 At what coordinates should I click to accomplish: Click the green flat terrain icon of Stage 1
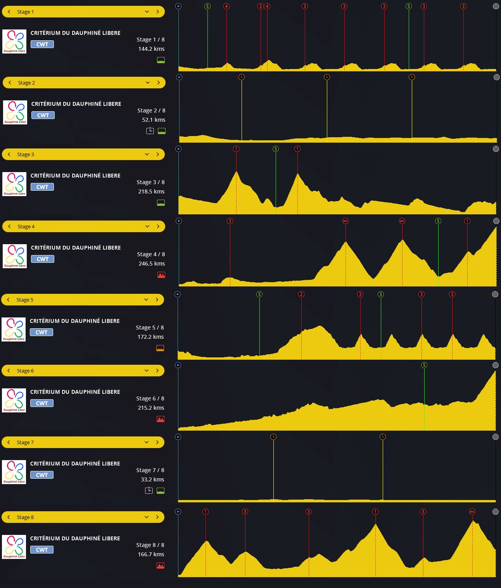(161, 60)
